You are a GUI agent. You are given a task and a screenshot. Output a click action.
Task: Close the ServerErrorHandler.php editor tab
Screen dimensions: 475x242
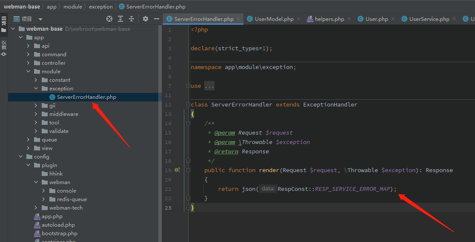[x=238, y=19]
